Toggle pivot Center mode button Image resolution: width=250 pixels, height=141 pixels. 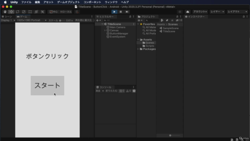coord(54,12)
